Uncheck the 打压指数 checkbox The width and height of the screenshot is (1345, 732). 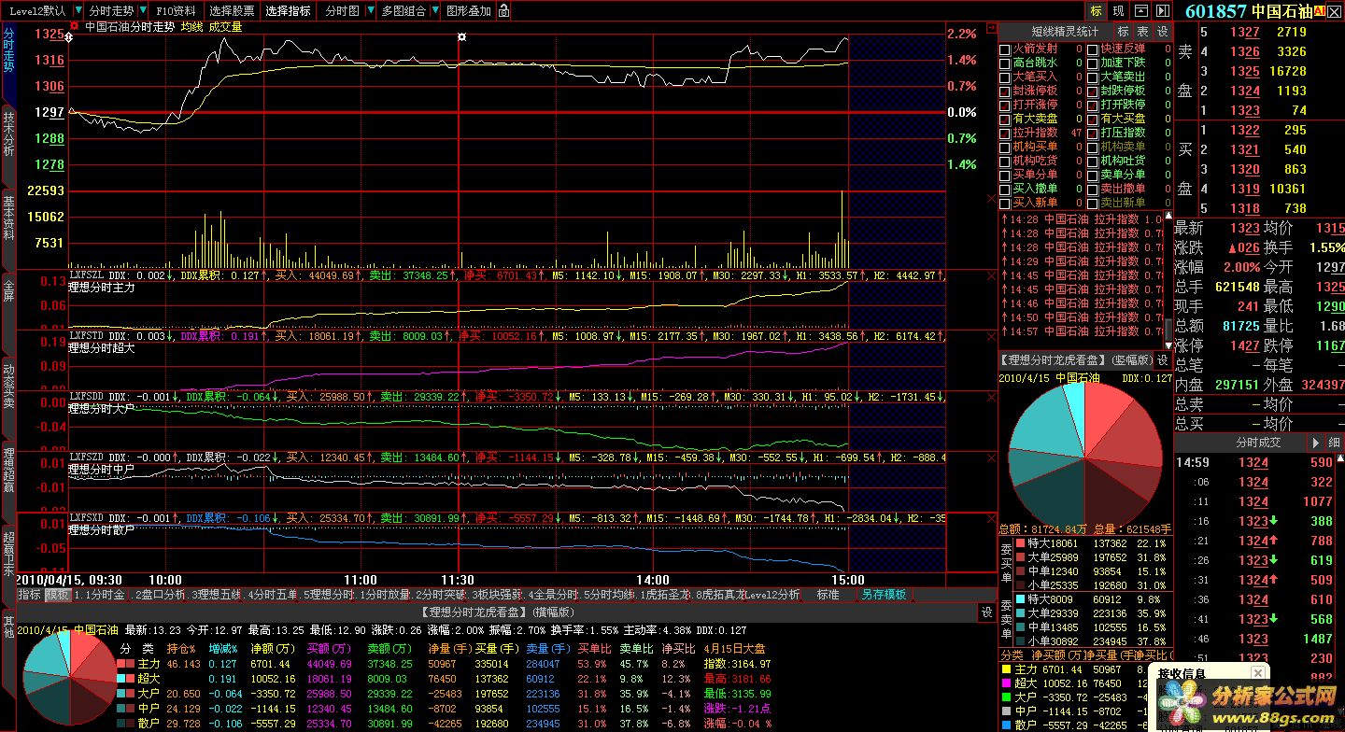point(1093,133)
